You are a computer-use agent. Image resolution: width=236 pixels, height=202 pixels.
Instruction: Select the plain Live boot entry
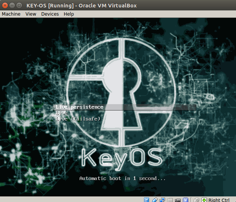tap(62, 113)
